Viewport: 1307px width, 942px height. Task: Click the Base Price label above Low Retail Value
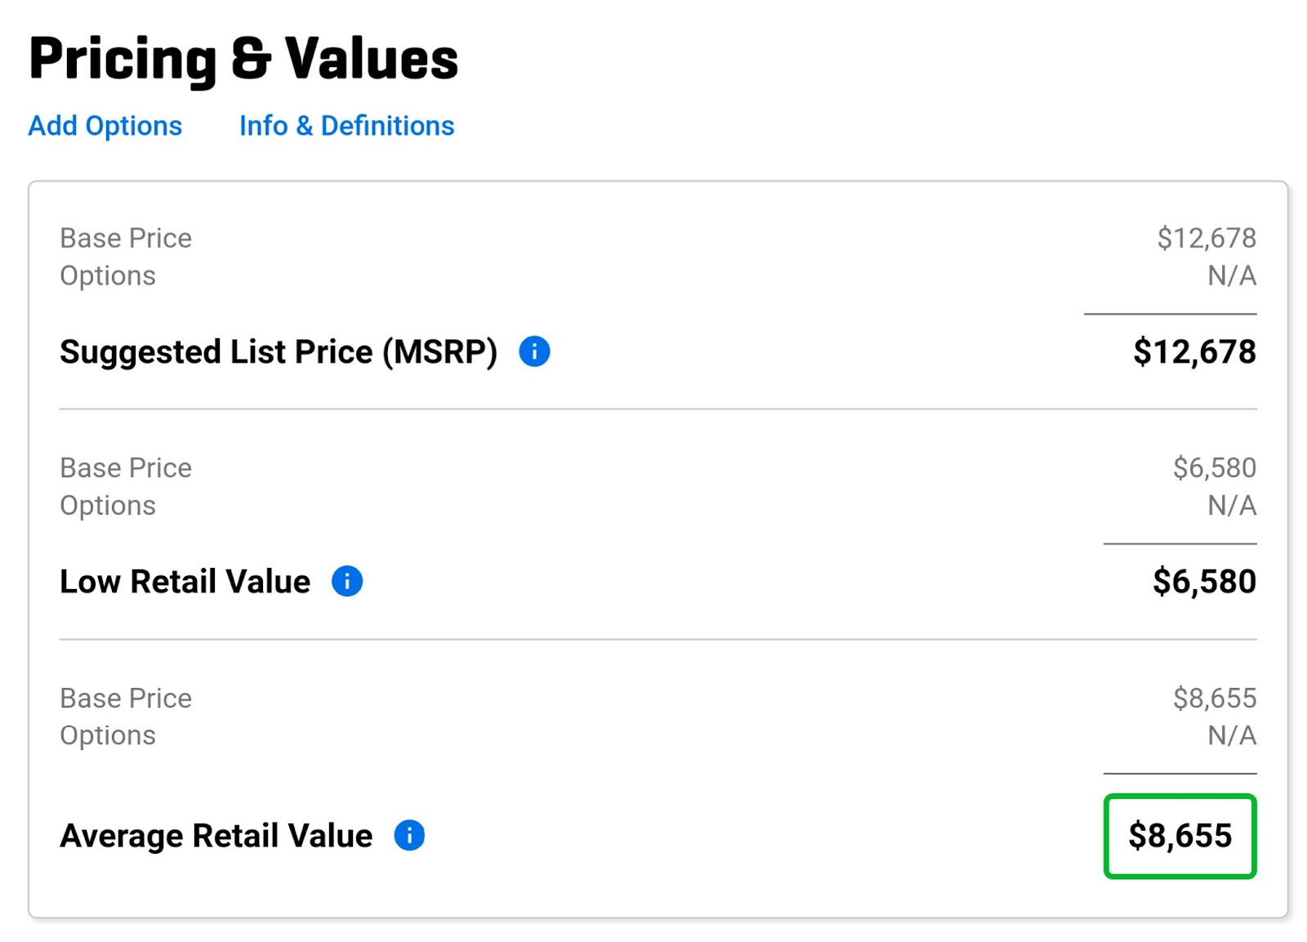pyautogui.click(x=126, y=468)
